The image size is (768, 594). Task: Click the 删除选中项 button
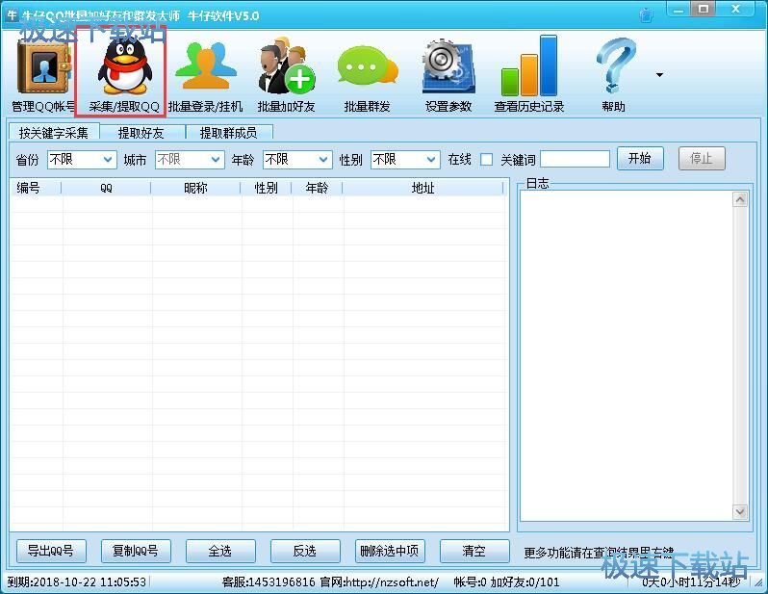390,551
